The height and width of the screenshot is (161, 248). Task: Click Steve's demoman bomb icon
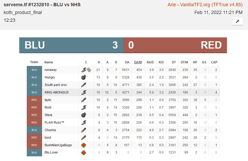pos(84,115)
